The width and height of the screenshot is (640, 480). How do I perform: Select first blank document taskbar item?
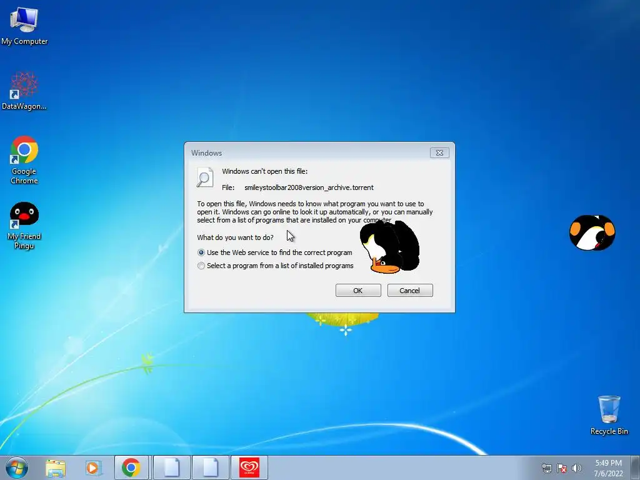coord(171,467)
